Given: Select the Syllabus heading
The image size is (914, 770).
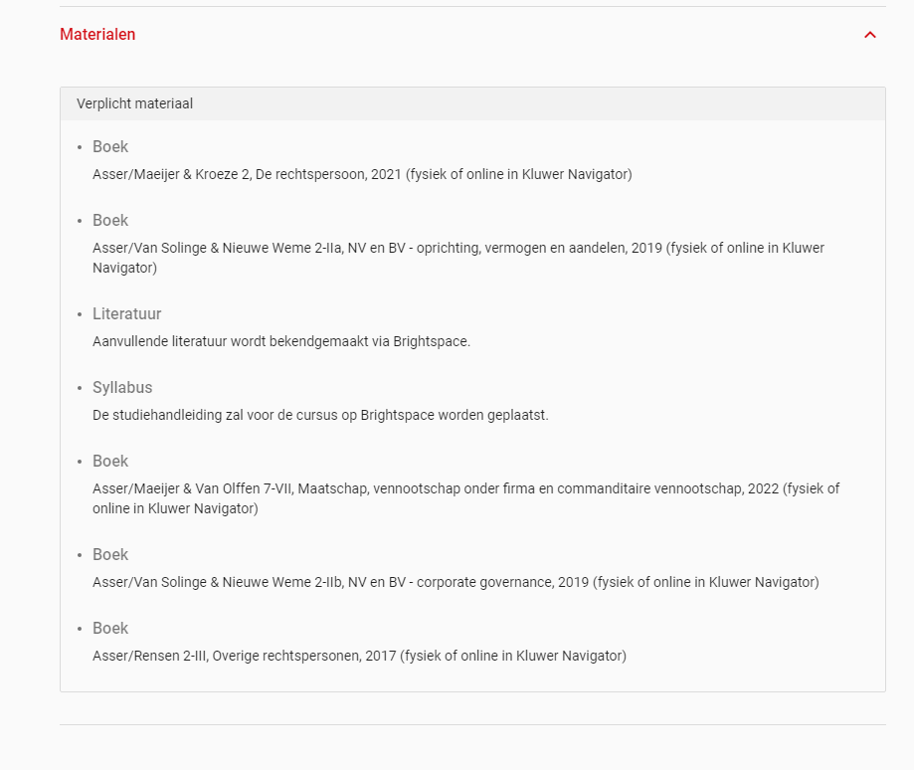Looking at the screenshot, I should [x=122, y=388].
